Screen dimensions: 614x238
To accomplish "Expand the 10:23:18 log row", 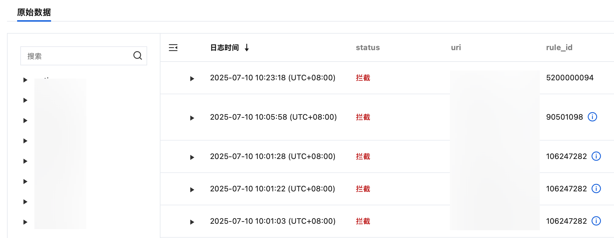I will click(192, 78).
